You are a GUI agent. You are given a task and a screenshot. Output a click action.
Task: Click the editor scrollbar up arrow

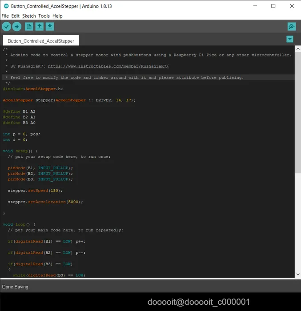tap(298, 49)
